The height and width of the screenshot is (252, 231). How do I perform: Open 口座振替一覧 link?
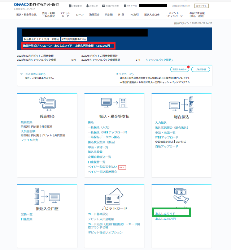click(x=97, y=162)
